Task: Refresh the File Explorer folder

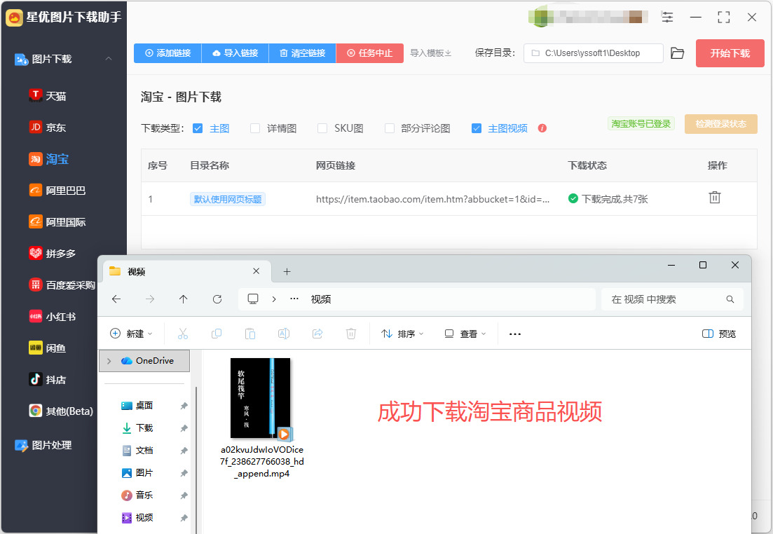Action: (217, 299)
